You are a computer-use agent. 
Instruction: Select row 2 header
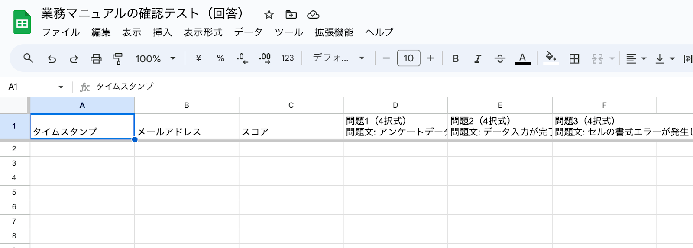tap(14, 149)
